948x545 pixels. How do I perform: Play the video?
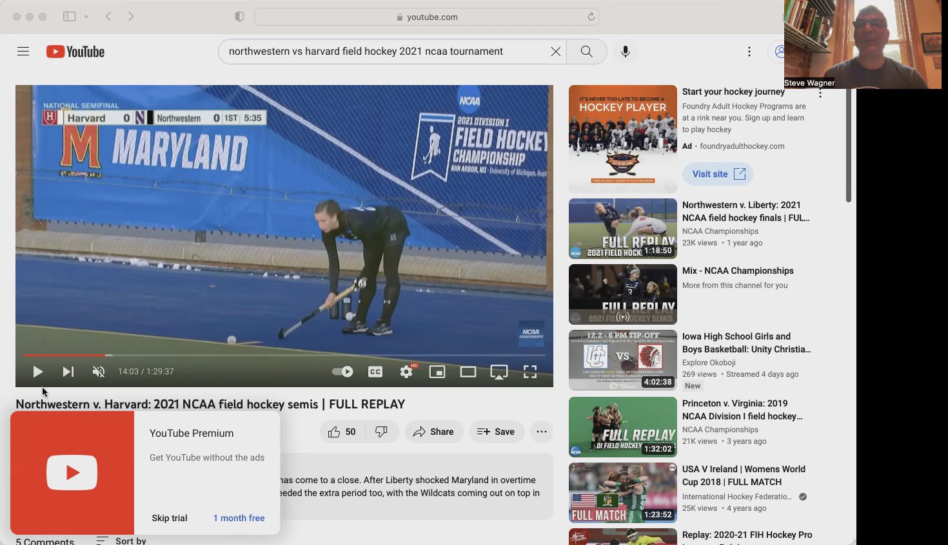(x=37, y=372)
